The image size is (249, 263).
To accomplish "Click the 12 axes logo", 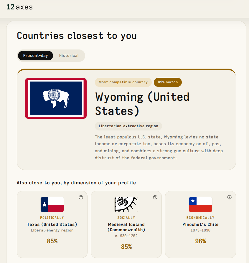I will (x=19, y=7).
